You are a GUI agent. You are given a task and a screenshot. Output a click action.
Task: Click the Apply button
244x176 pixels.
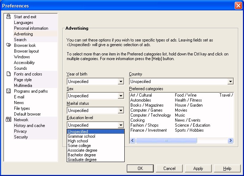point(198,168)
